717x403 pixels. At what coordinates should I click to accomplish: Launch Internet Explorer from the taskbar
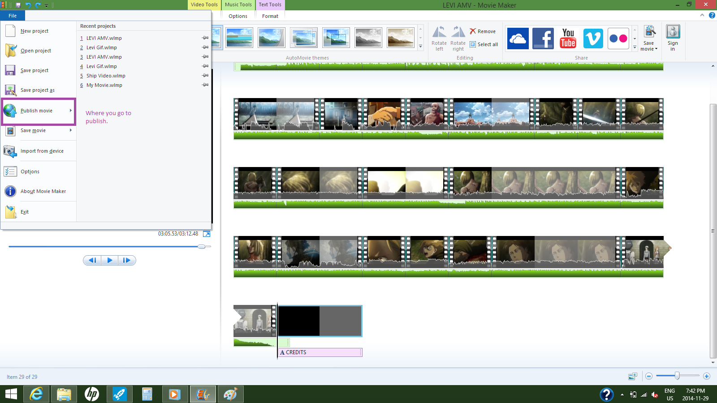pyautogui.click(x=36, y=394)
